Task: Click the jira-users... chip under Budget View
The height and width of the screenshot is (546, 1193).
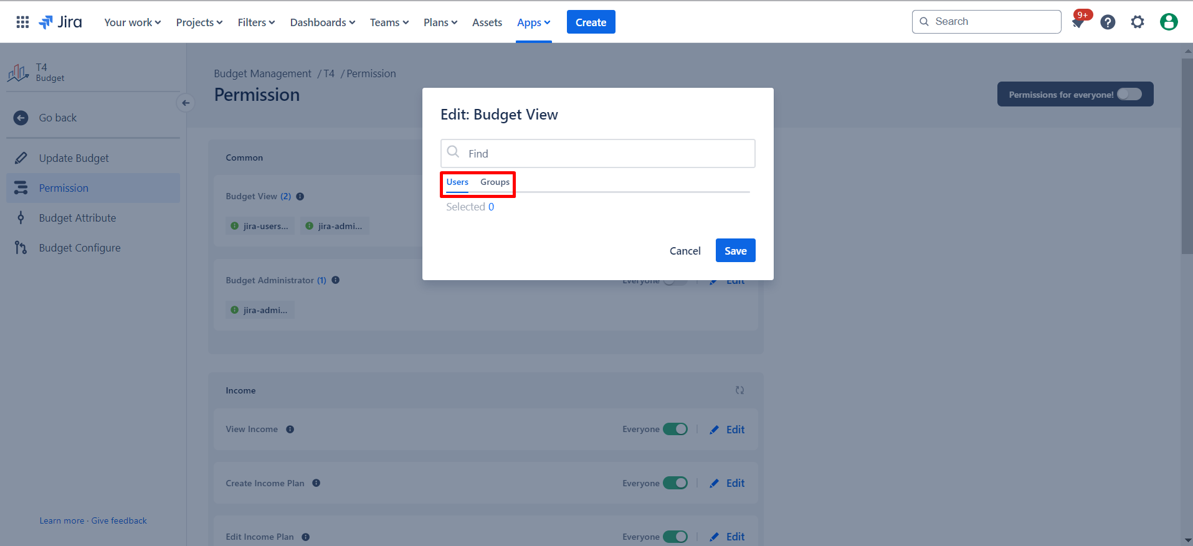Action: pos(260,226)
